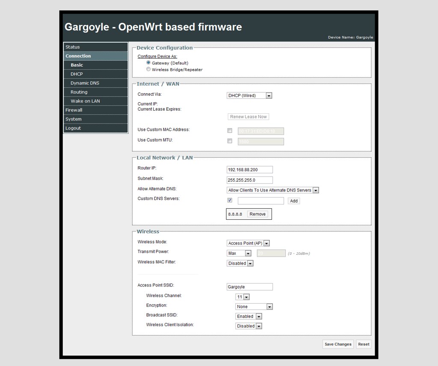Click the Renew Lease Now button
This screenshot has width=438, height=366.
(x=248, y=116)
